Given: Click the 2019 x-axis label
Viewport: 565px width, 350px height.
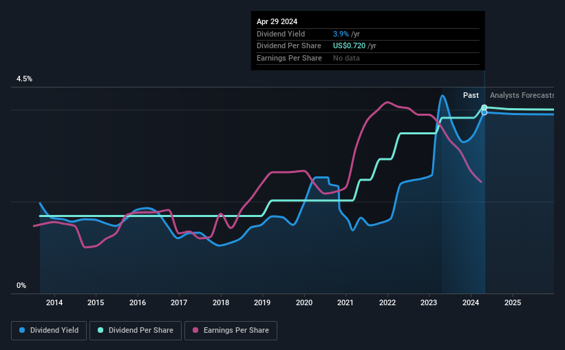Looking at the screenshot, I should [x=262, y=302].
